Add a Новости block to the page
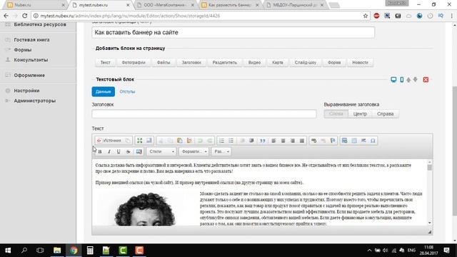 click(x=360, y=63)
